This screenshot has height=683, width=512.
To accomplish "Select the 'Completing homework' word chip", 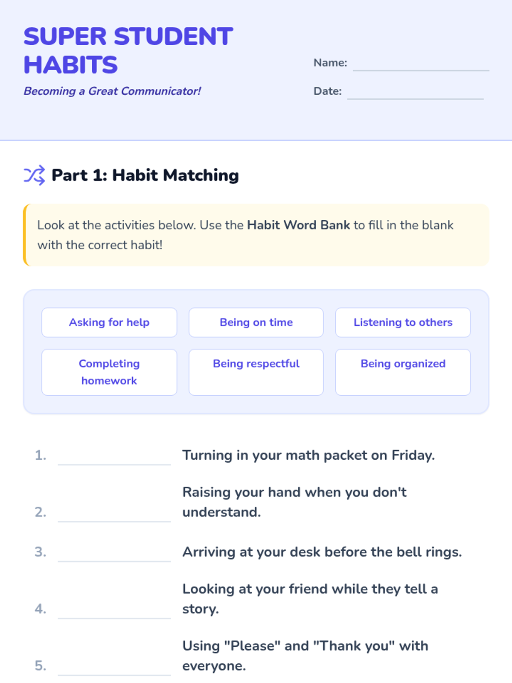I will pos(109,372).
